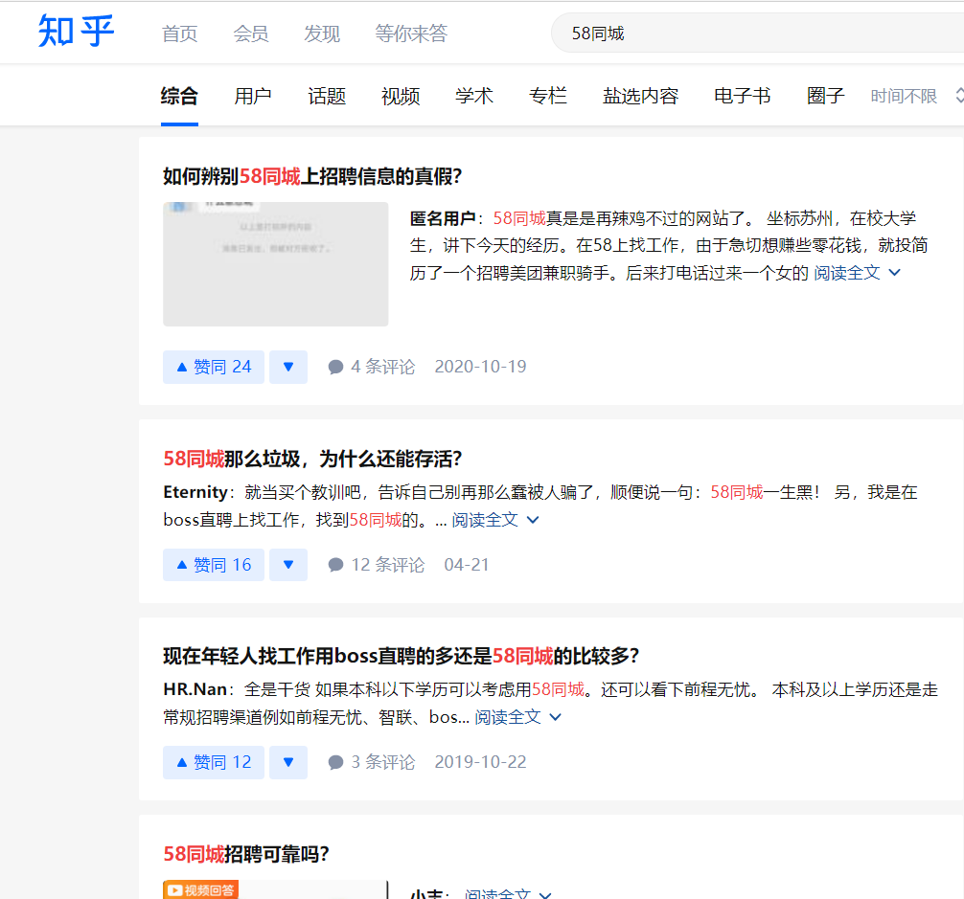Screen dimensions: 964x899
Task: Switch to the 视频 tab
Action: click(x=401, y=96)
